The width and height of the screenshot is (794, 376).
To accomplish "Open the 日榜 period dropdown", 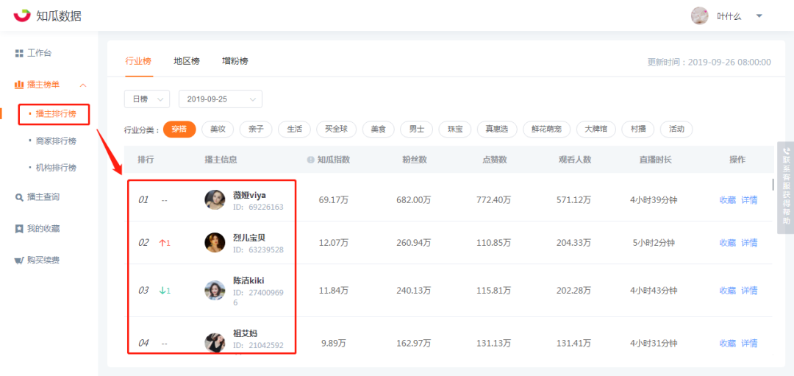I will coord(147,99).
